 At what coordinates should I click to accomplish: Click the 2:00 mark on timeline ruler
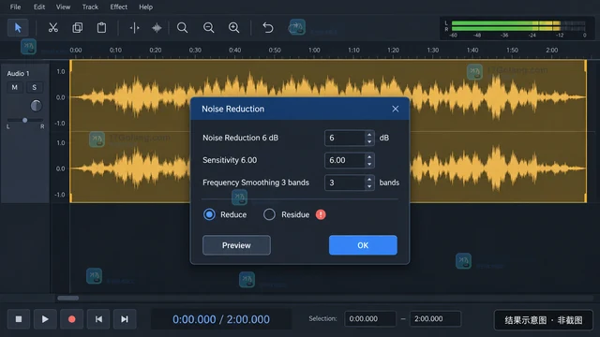[552, 50]
